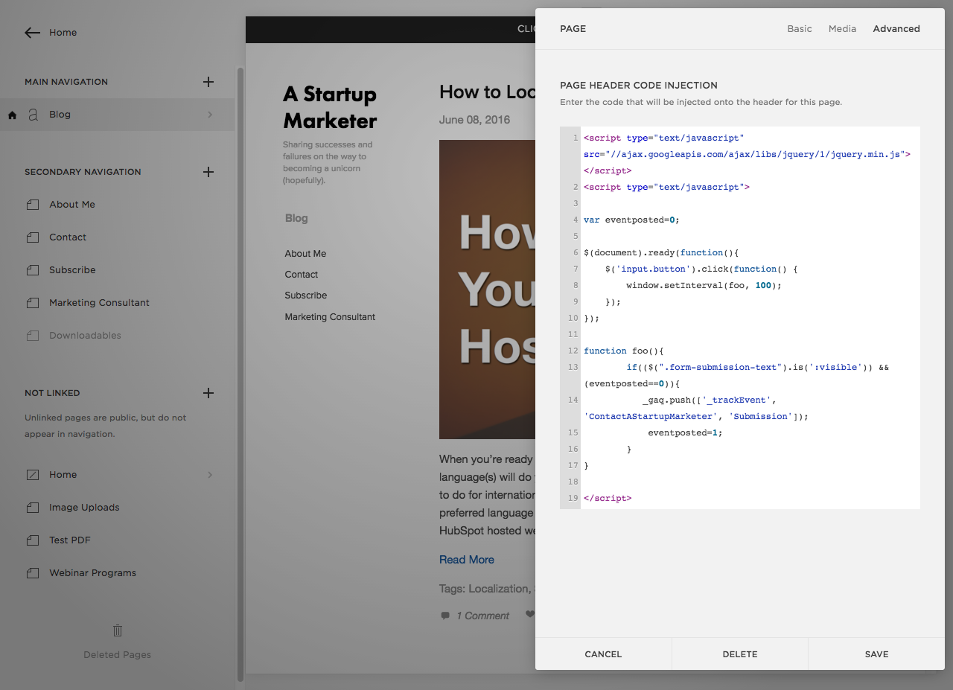Expand the Home page chevron in Not Linked
Screen dimensions: 953x690
[x=210, y=475]
